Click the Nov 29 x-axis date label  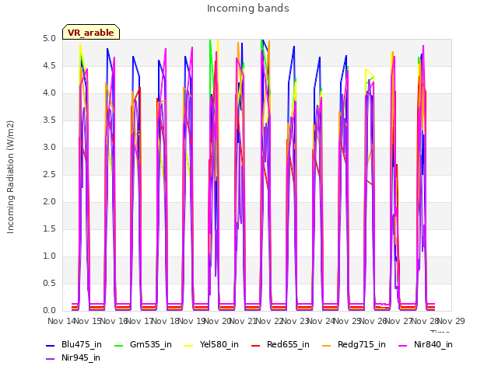(x=451, y=321)
